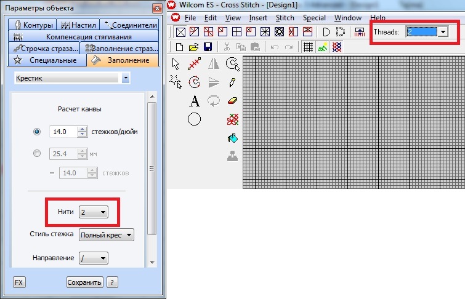Select the circle shape tool
This screenshot has width=465, height=299.
(x=194, y=119)
